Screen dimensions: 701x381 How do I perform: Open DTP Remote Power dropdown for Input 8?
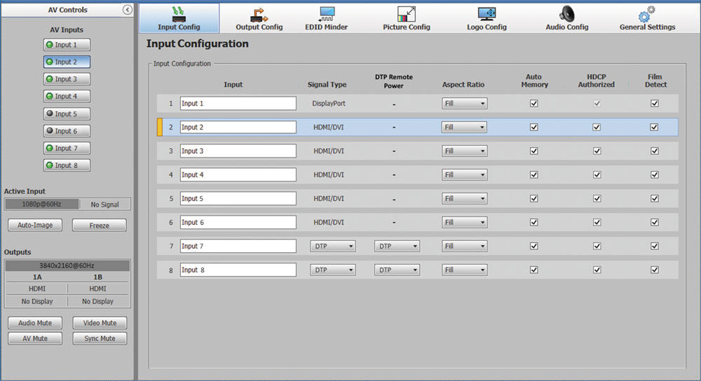click(x=397, y=270)
